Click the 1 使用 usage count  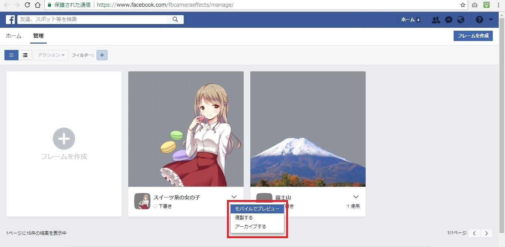click(353, 206)
